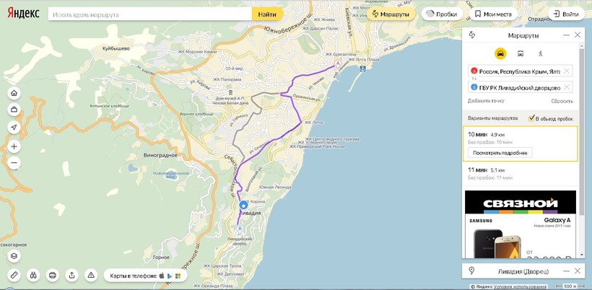Open the map layers selector
This screenshot has width=592, height=290.
[14, 256]
